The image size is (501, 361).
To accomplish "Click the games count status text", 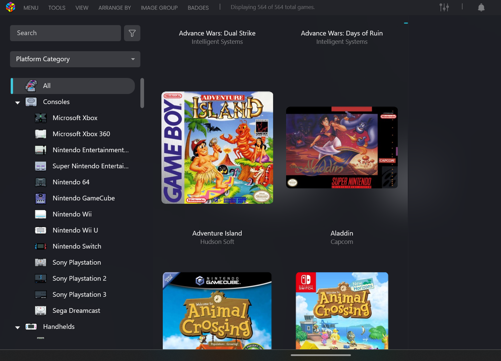I will (x=273, y=7).
